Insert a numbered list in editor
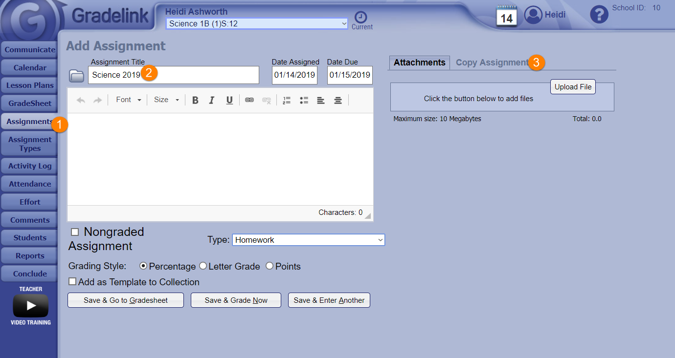 pyautogui.click(x=287, y=100)
